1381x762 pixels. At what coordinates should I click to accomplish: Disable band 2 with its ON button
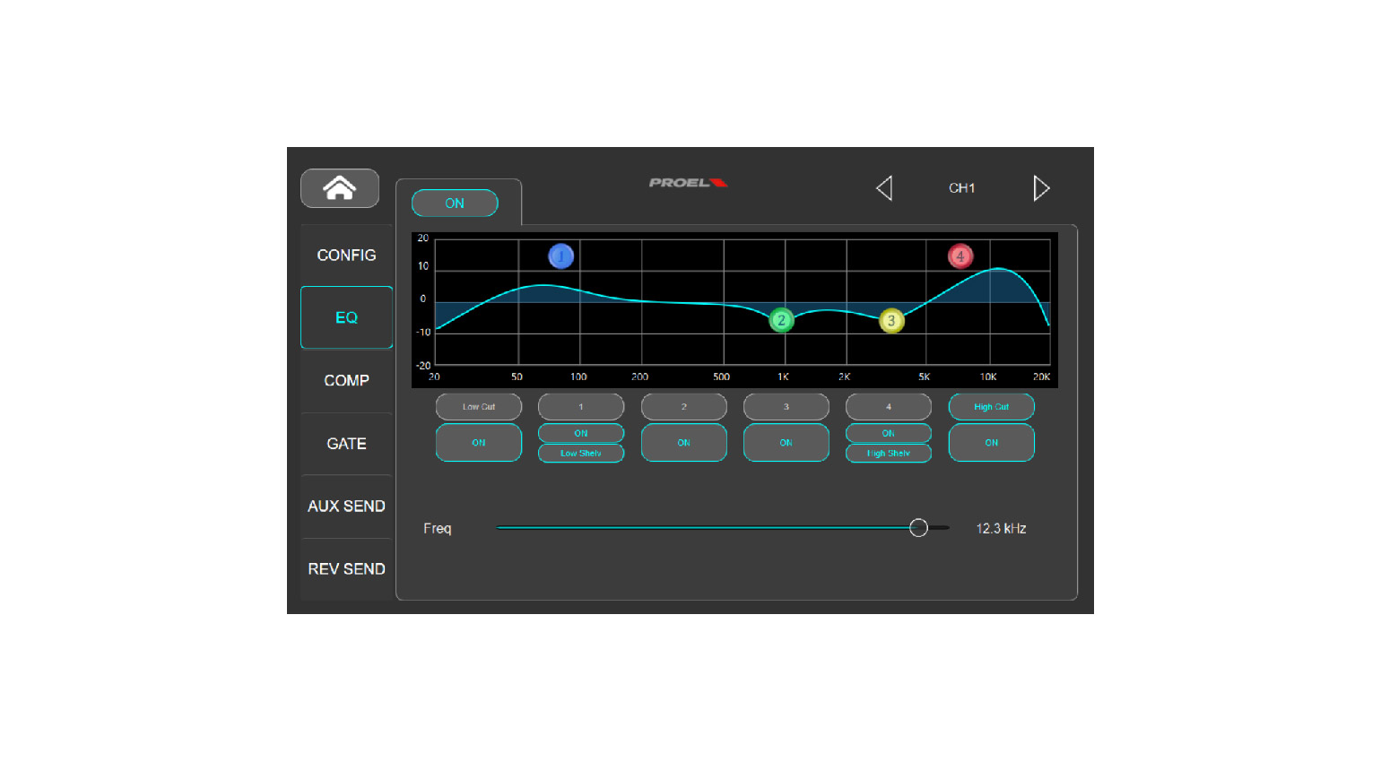pyautogui.click(x=683, y=443)
